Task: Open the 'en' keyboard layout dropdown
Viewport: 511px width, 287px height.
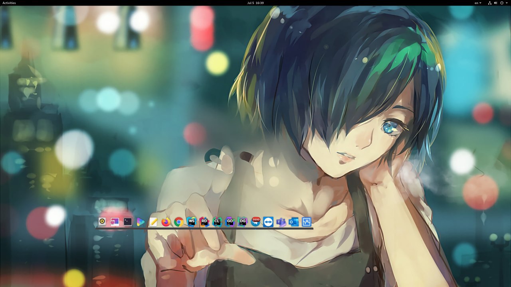Action: (478, 3)
